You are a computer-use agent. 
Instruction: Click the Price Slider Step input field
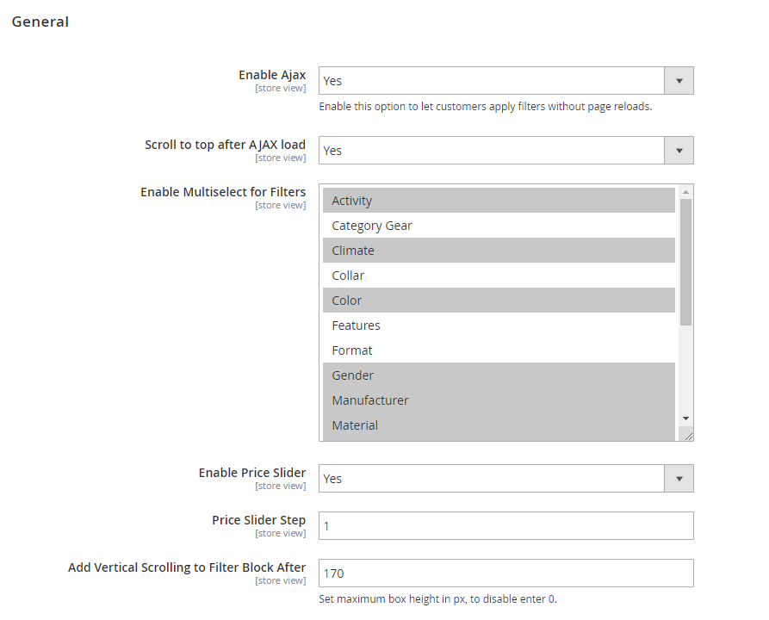(505, 526)
